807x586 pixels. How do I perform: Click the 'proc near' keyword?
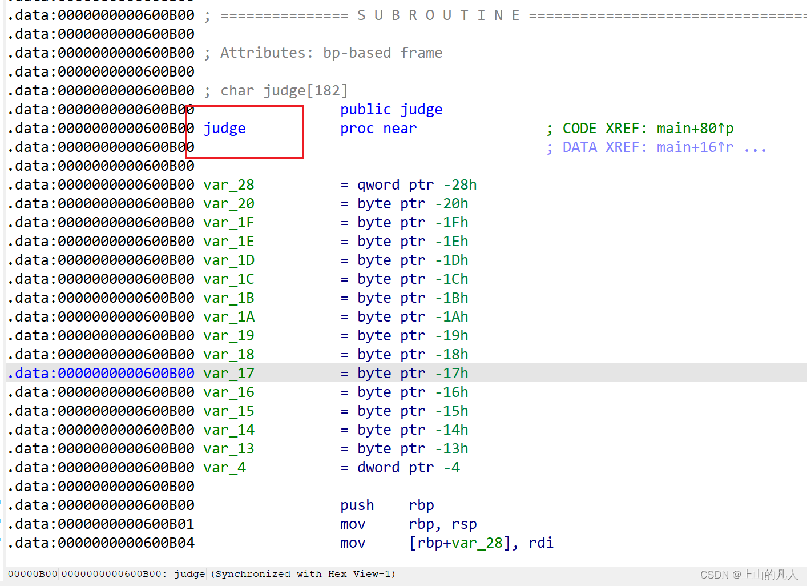coord(378,129)
